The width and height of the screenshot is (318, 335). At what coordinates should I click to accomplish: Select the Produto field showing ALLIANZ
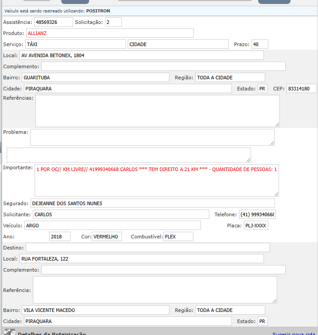point(110,33)
